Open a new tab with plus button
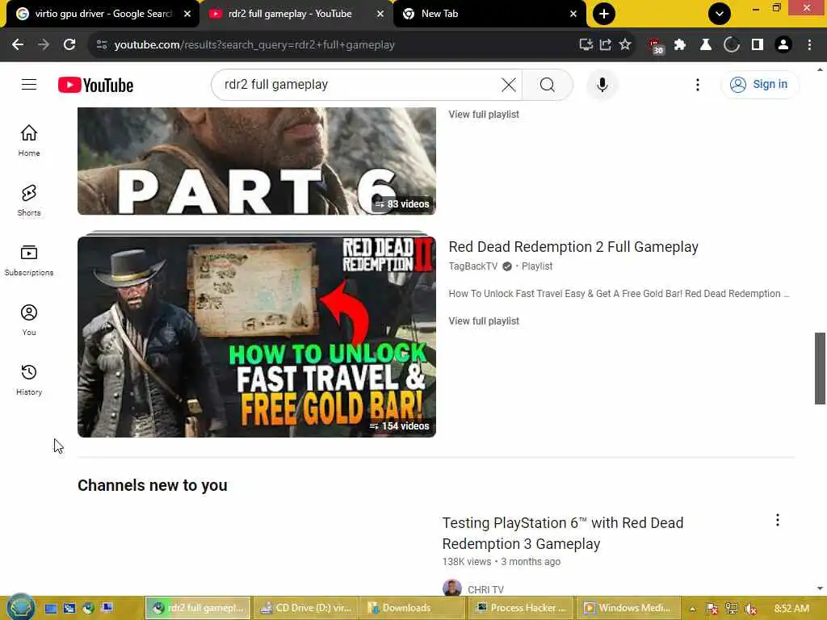This screenshot has height=620, width=827. (604, 14)
